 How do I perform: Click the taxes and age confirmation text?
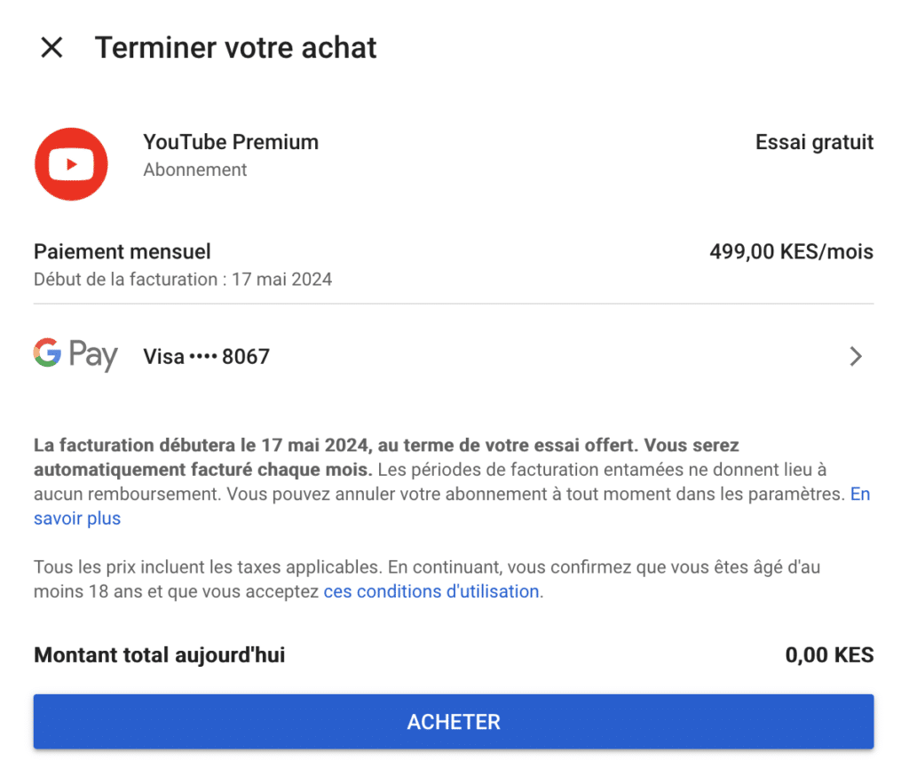point(427,579)
